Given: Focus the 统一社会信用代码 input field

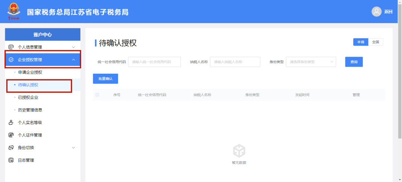Looking at the screenshot, I should pyautogui.click(x=154, y=62).
